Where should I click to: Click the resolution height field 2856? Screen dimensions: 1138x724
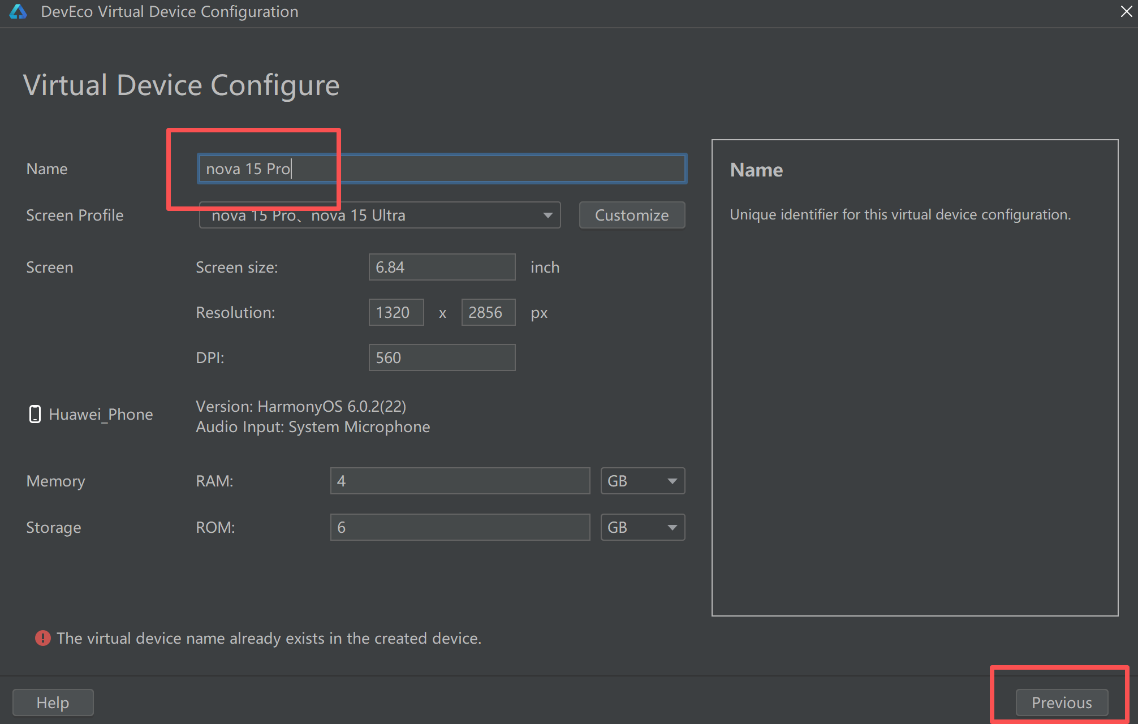pos(488,312)
